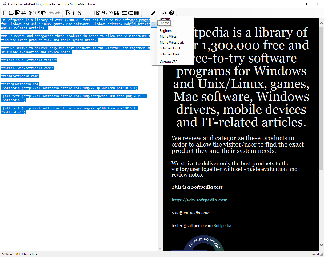Copy the selection using the Copy icon
The height and width of the screenshot is (257, 324).
38,13
